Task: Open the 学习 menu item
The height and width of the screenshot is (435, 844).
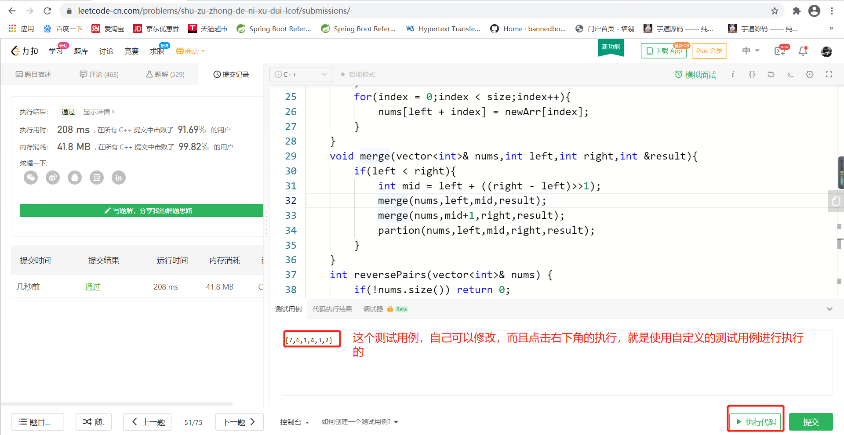Action: coord(56,51)
